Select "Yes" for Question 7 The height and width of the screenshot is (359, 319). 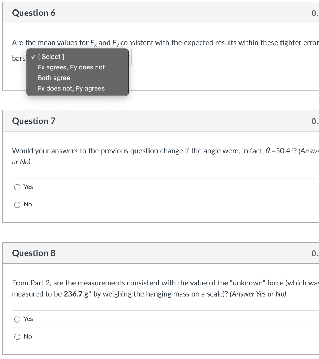click(x=17, y=187)
